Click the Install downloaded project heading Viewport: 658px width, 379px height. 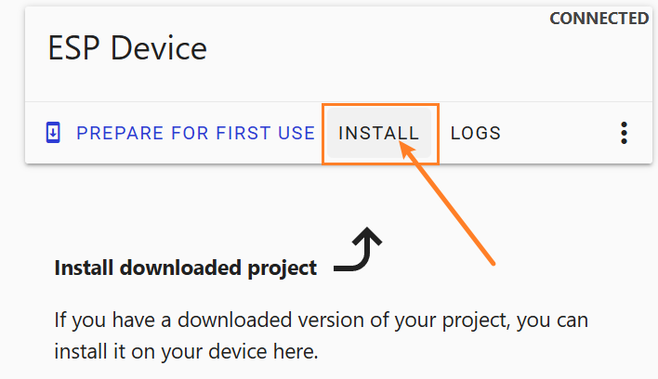click(x=186, y=268)
